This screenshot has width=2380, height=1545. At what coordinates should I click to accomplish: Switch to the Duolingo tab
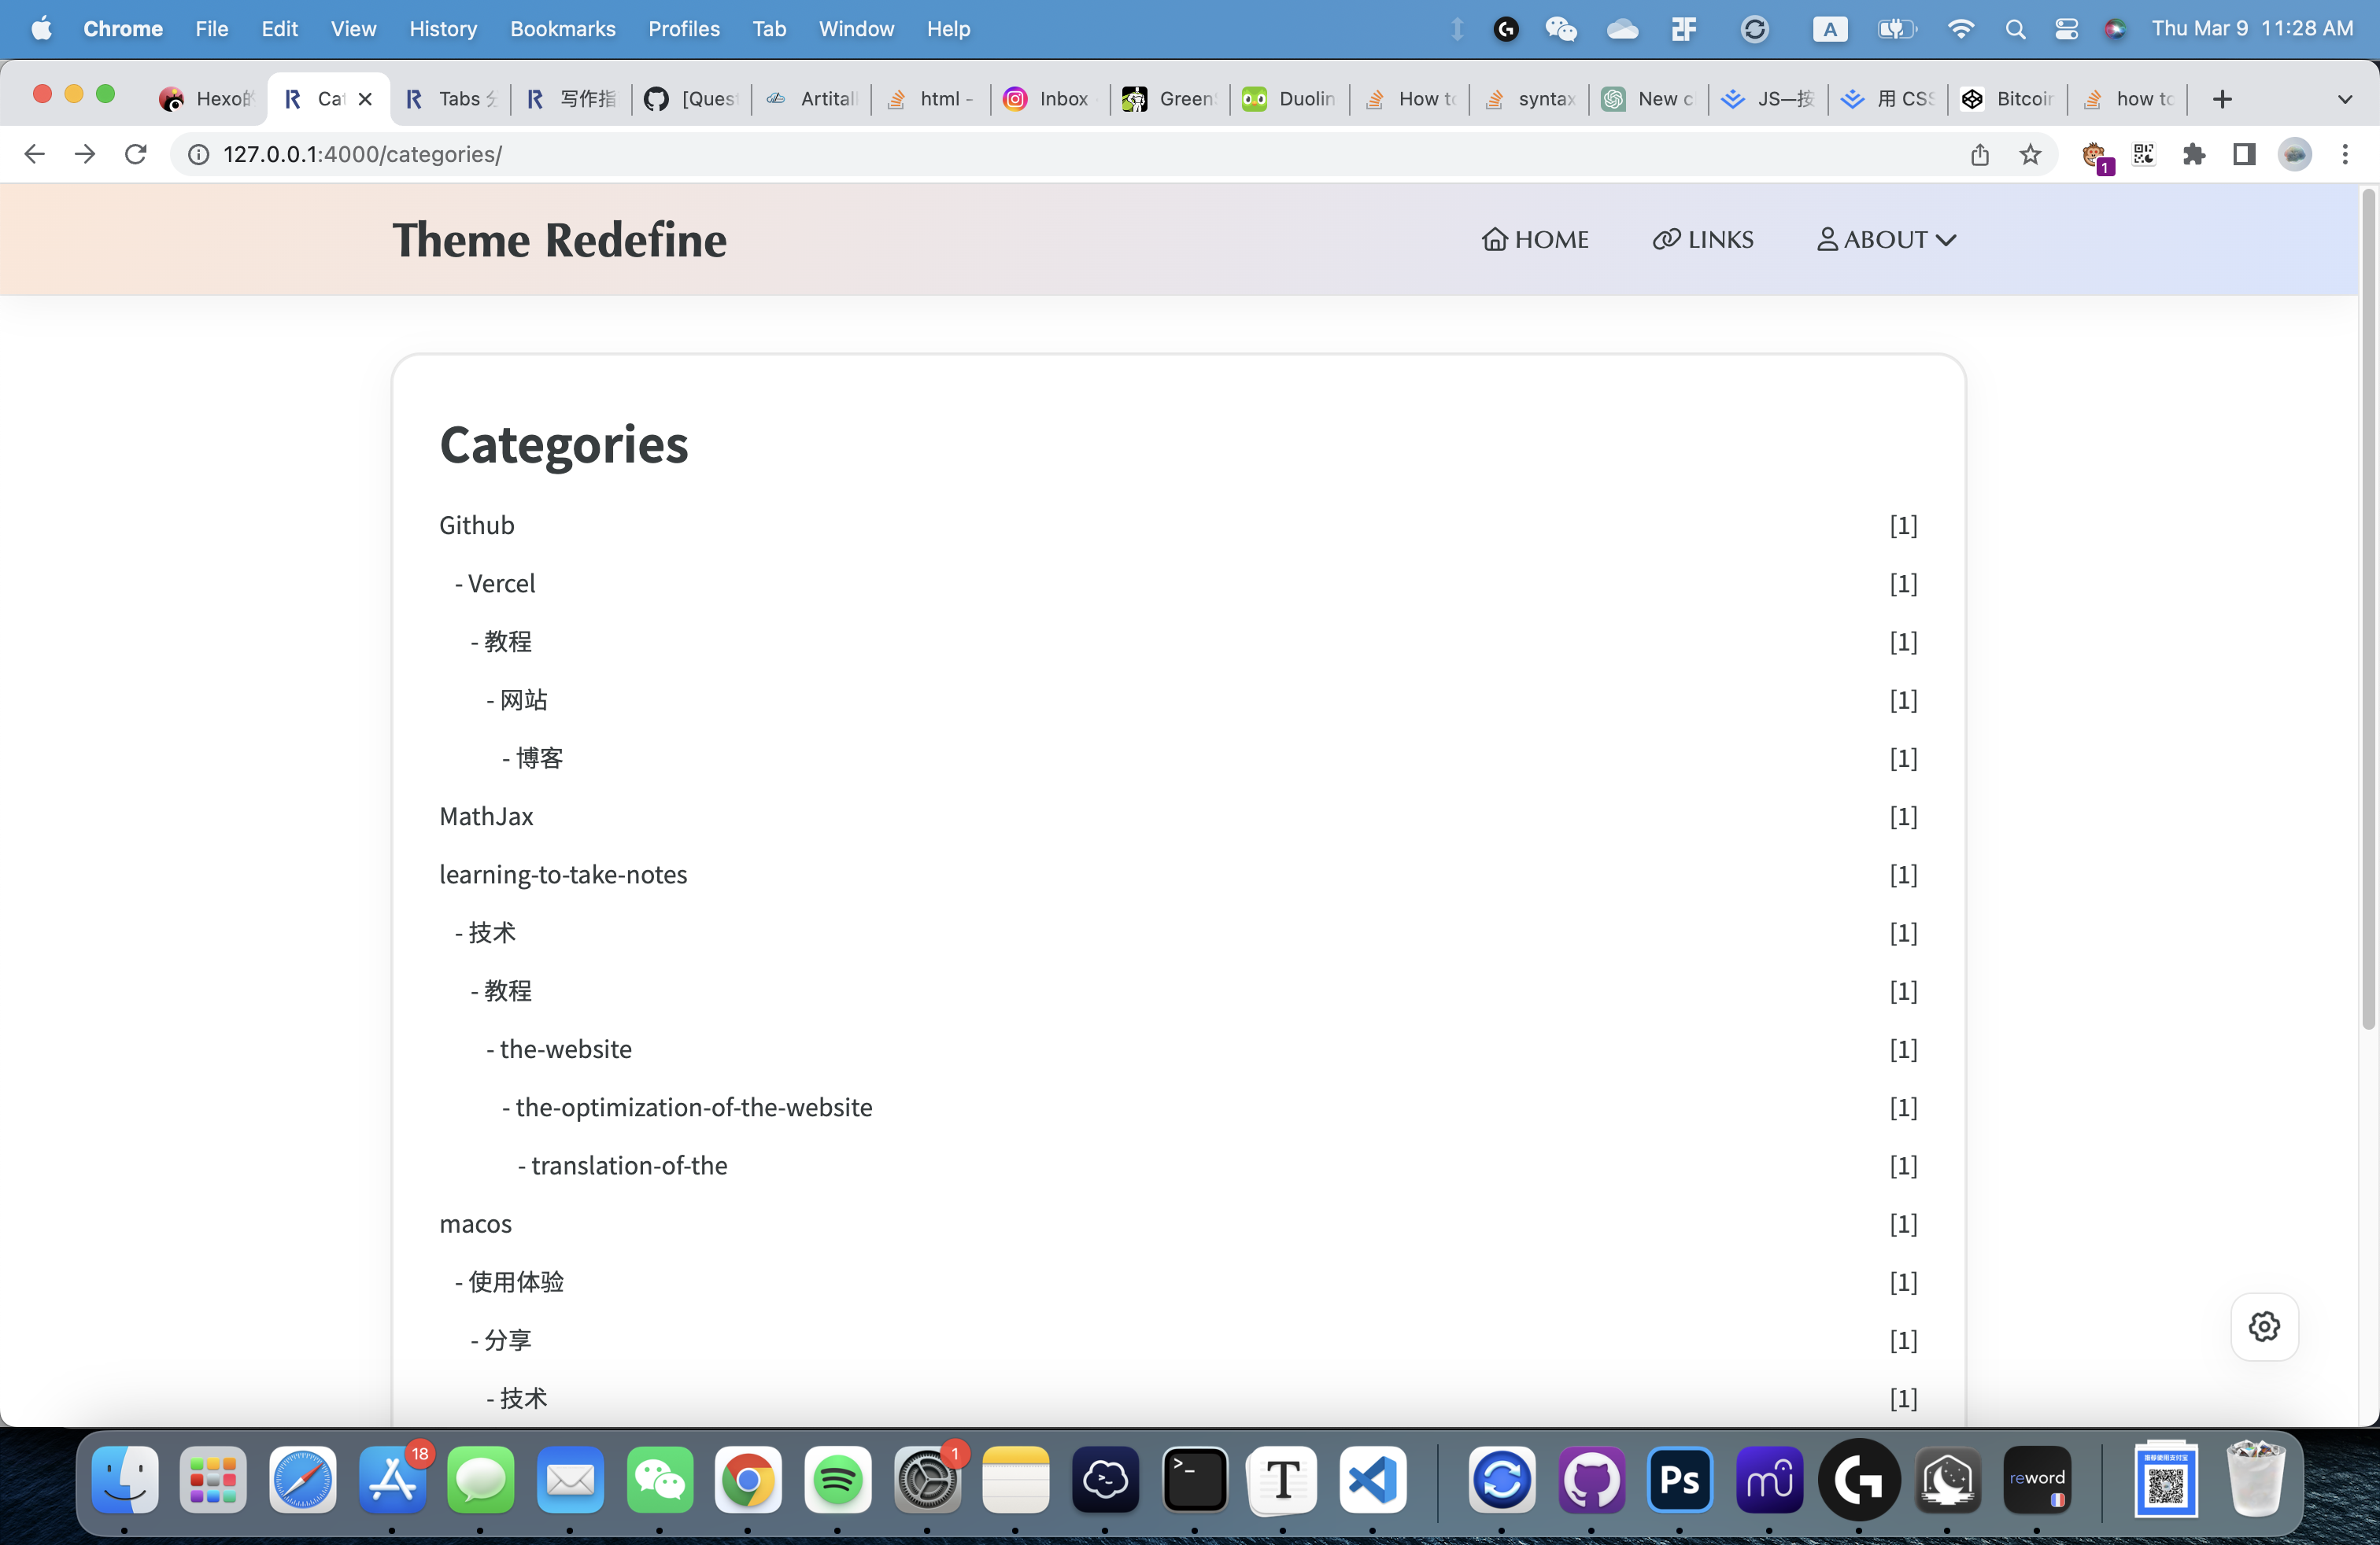pos(1288,99)
